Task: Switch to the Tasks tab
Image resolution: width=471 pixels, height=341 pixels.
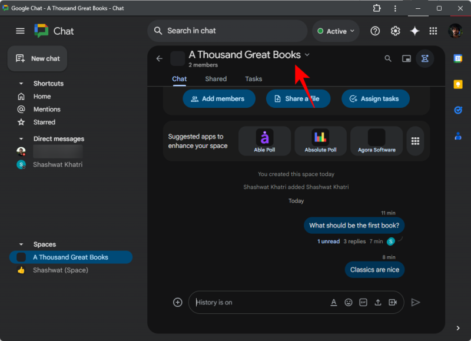Action: point(253,79)
